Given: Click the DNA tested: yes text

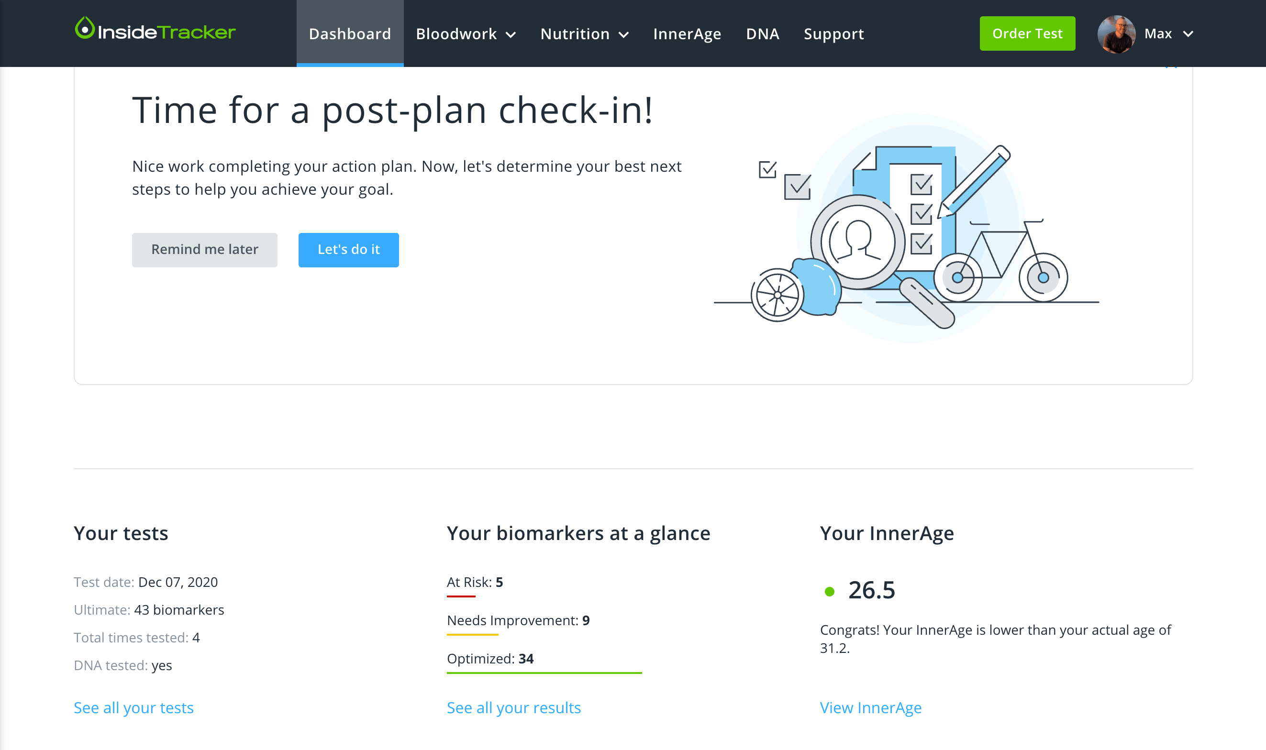Looking at the screenshot, I should [123, 665].
